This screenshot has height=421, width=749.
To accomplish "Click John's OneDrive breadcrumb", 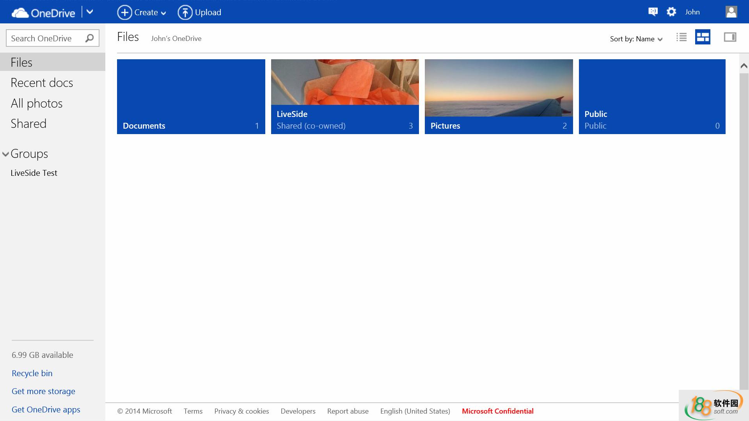I will (176, 39).
